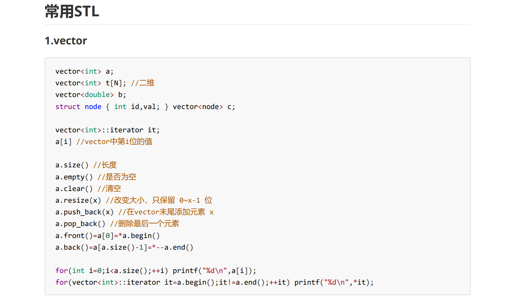515x299 pixels.
Task: Click the struct keyword in code
Action: [68, 107]
